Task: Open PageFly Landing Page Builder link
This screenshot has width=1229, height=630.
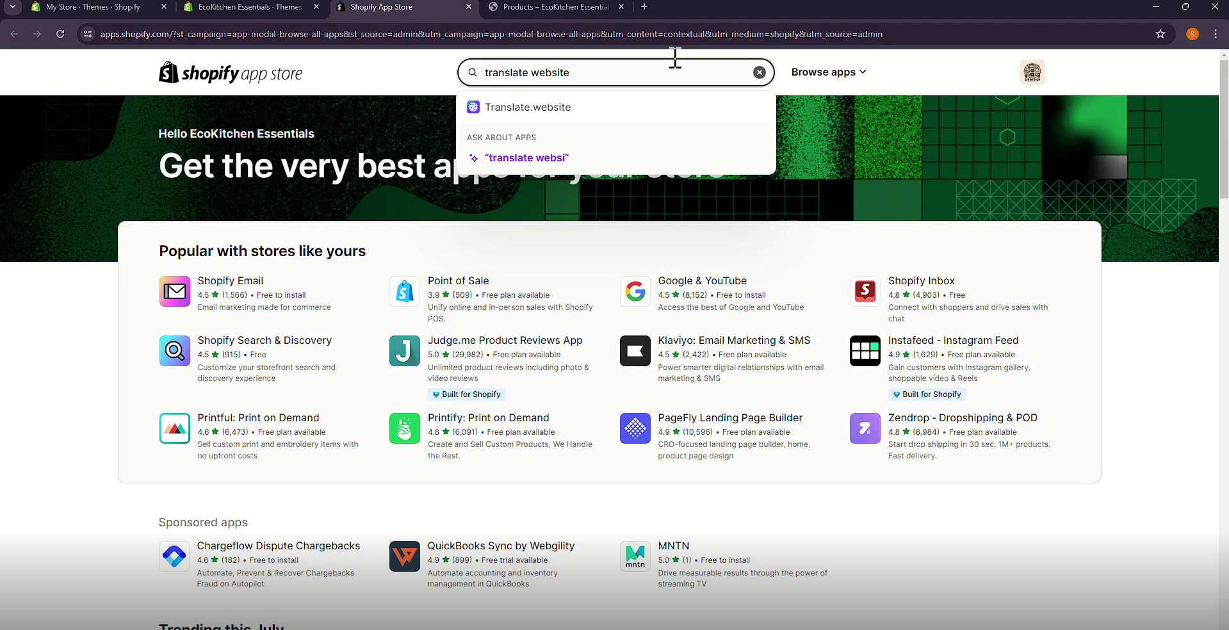Action: [731, 417]
